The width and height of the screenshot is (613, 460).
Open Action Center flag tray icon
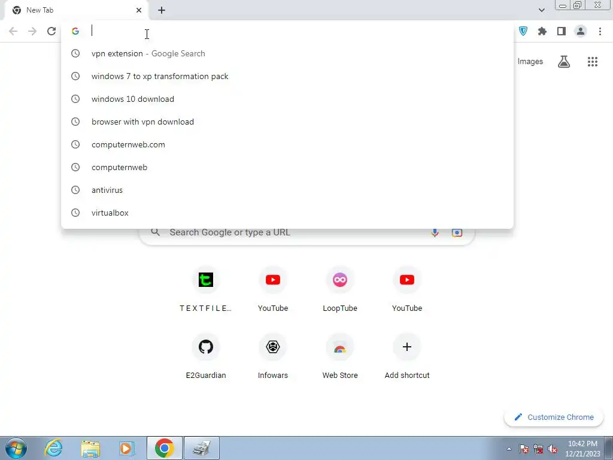[524, 449]
